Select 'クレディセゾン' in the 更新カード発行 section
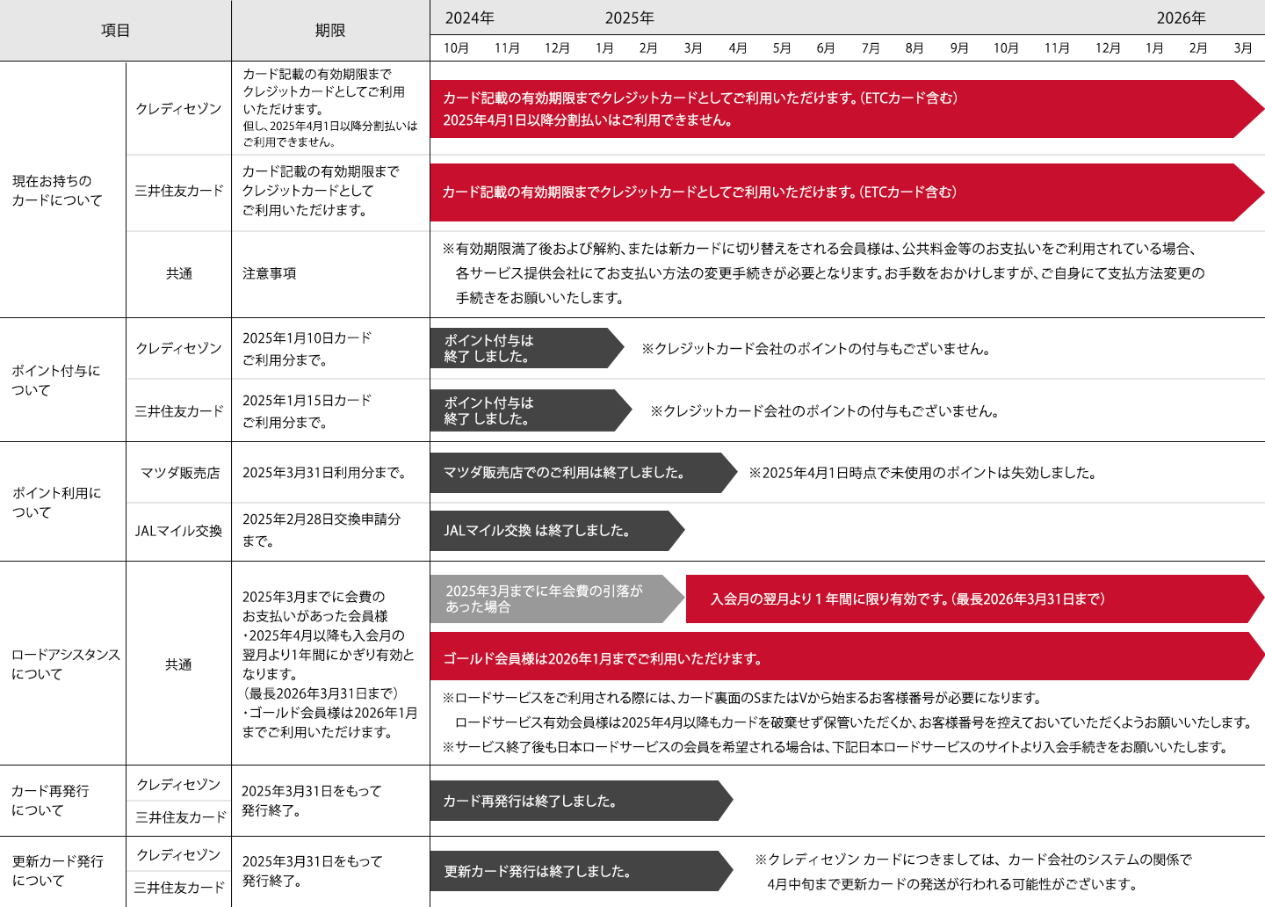 178,855
